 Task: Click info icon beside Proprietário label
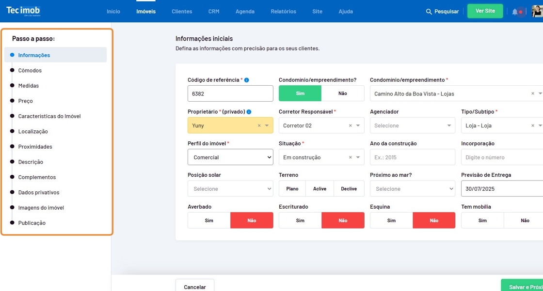click(249, 112)
